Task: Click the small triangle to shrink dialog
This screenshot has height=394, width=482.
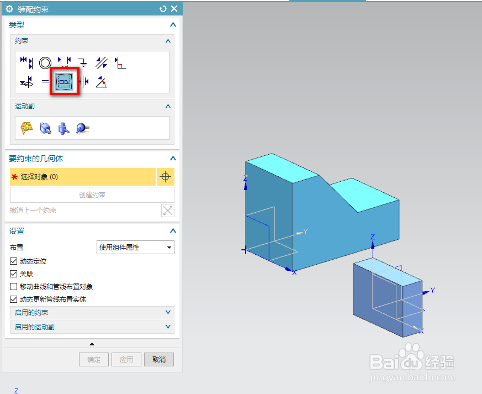Action: [92, 344]
